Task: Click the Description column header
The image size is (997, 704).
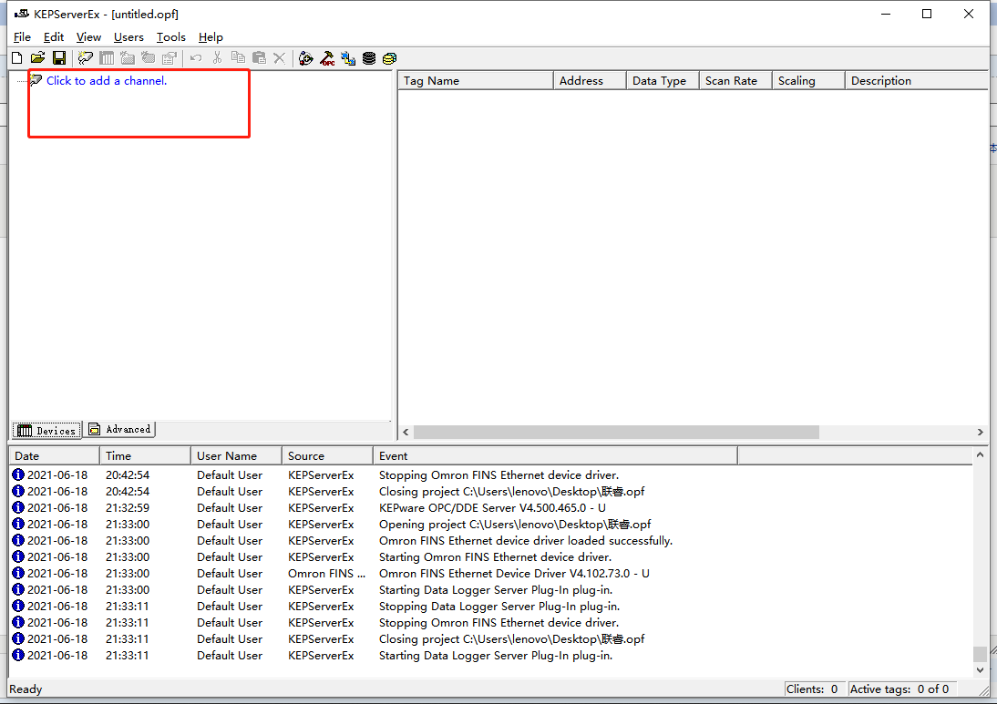Action: [x=916, y=81]
